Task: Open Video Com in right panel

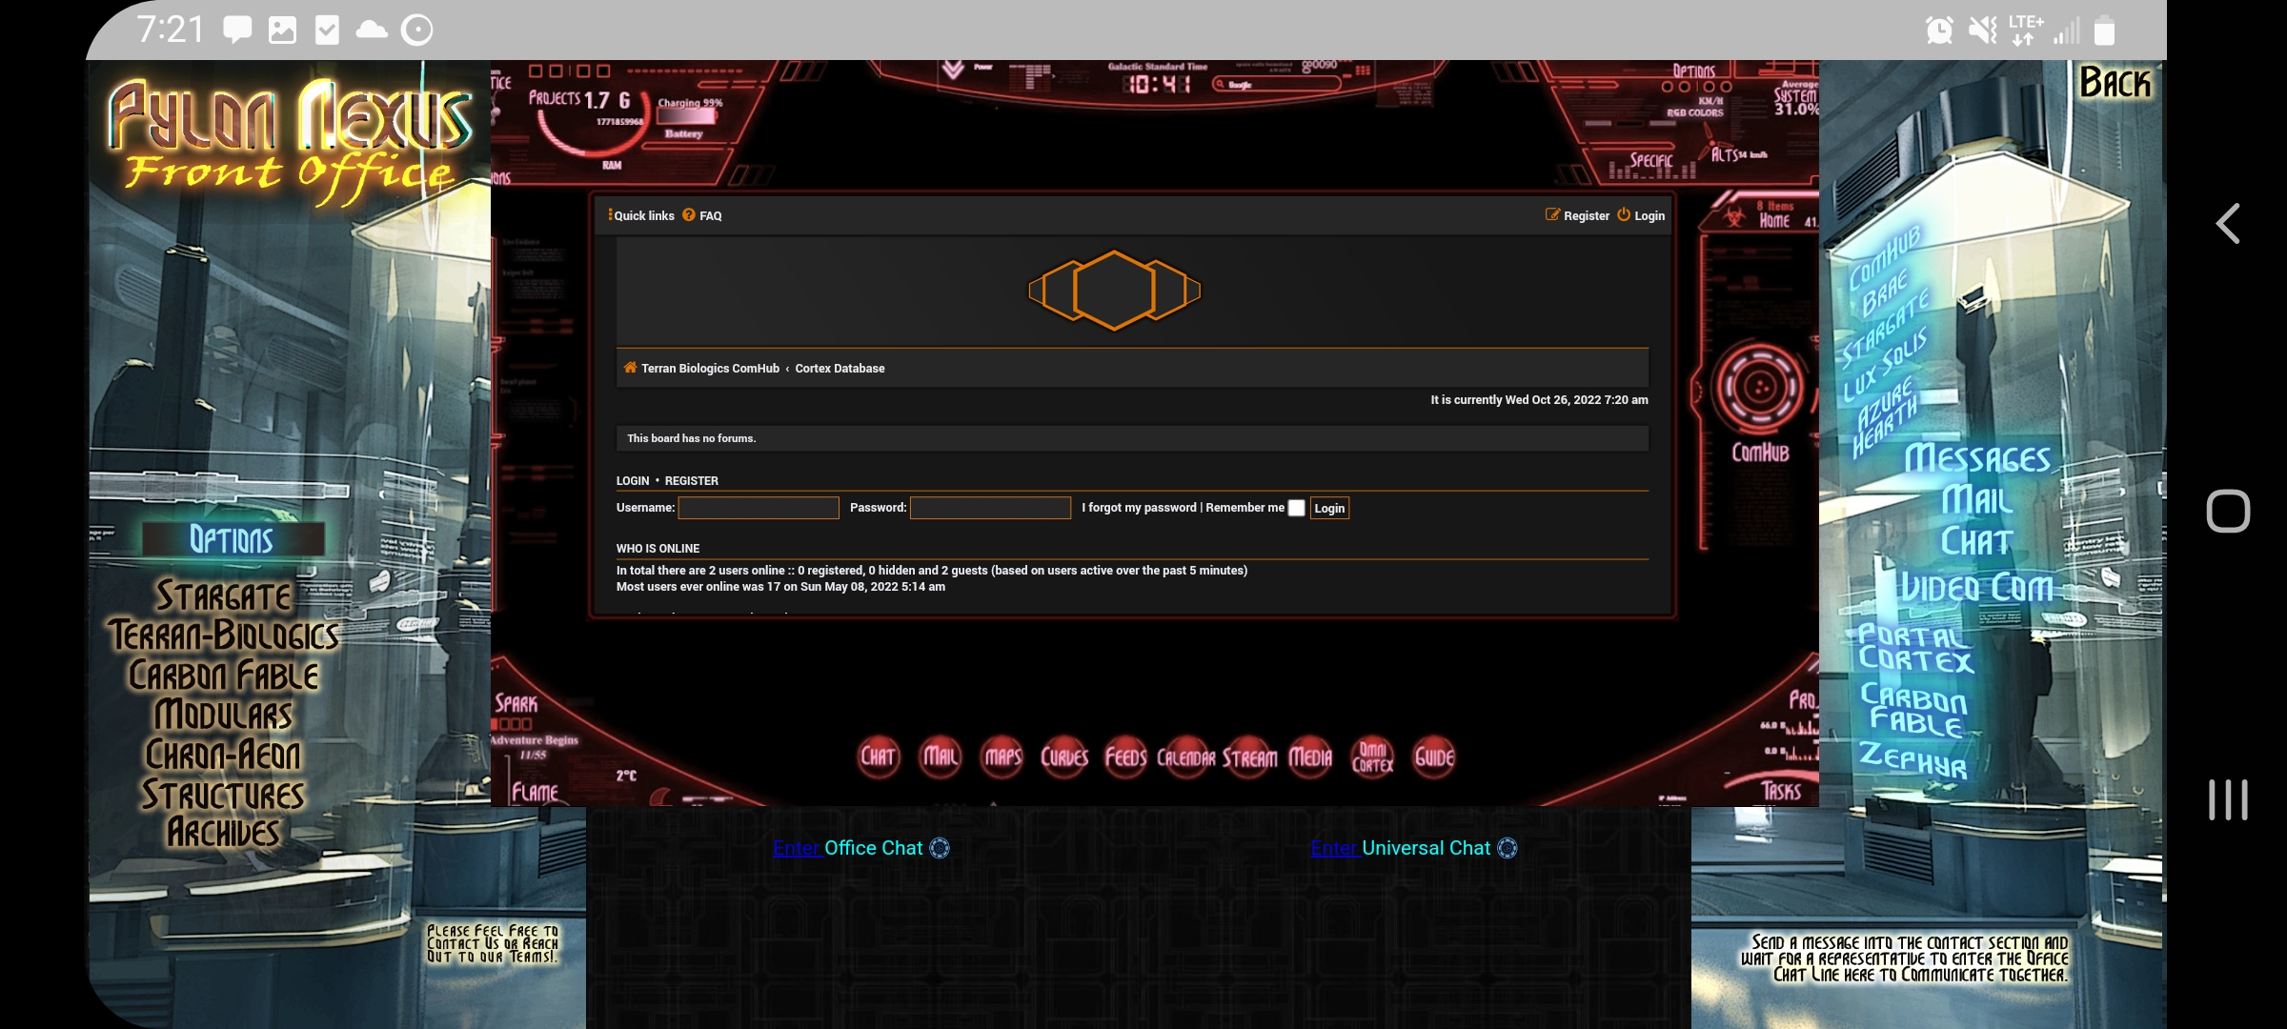Action: click(x=1976, y=588)
